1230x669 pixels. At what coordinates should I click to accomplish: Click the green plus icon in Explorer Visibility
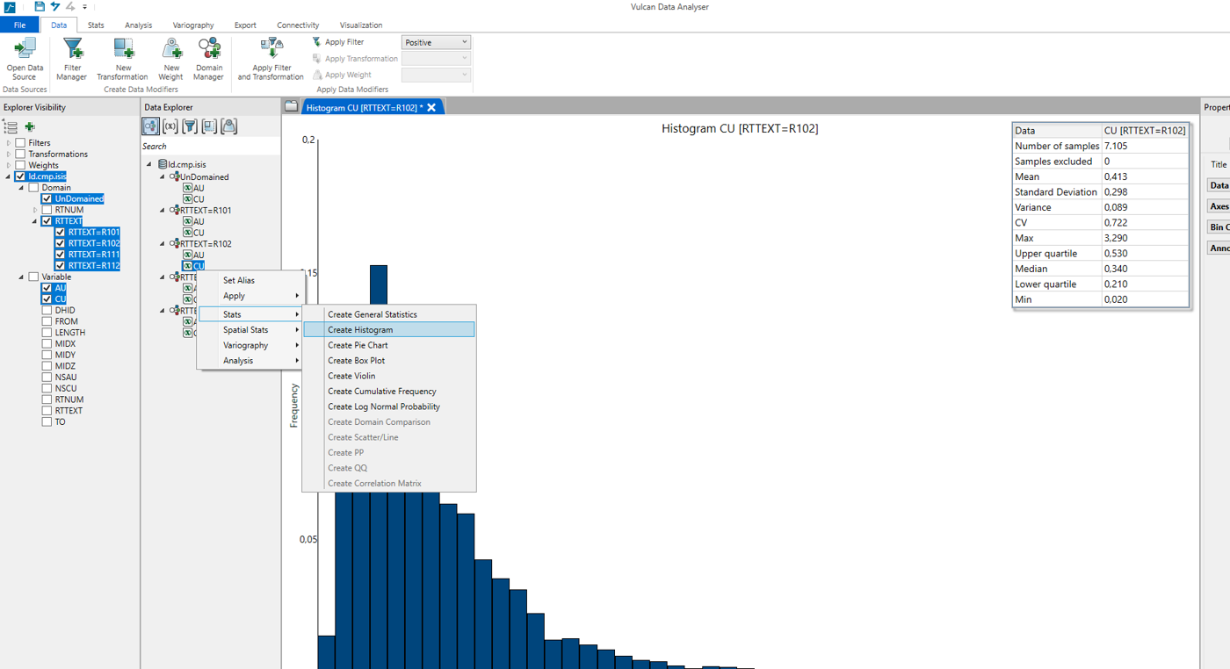coord(30,127)
